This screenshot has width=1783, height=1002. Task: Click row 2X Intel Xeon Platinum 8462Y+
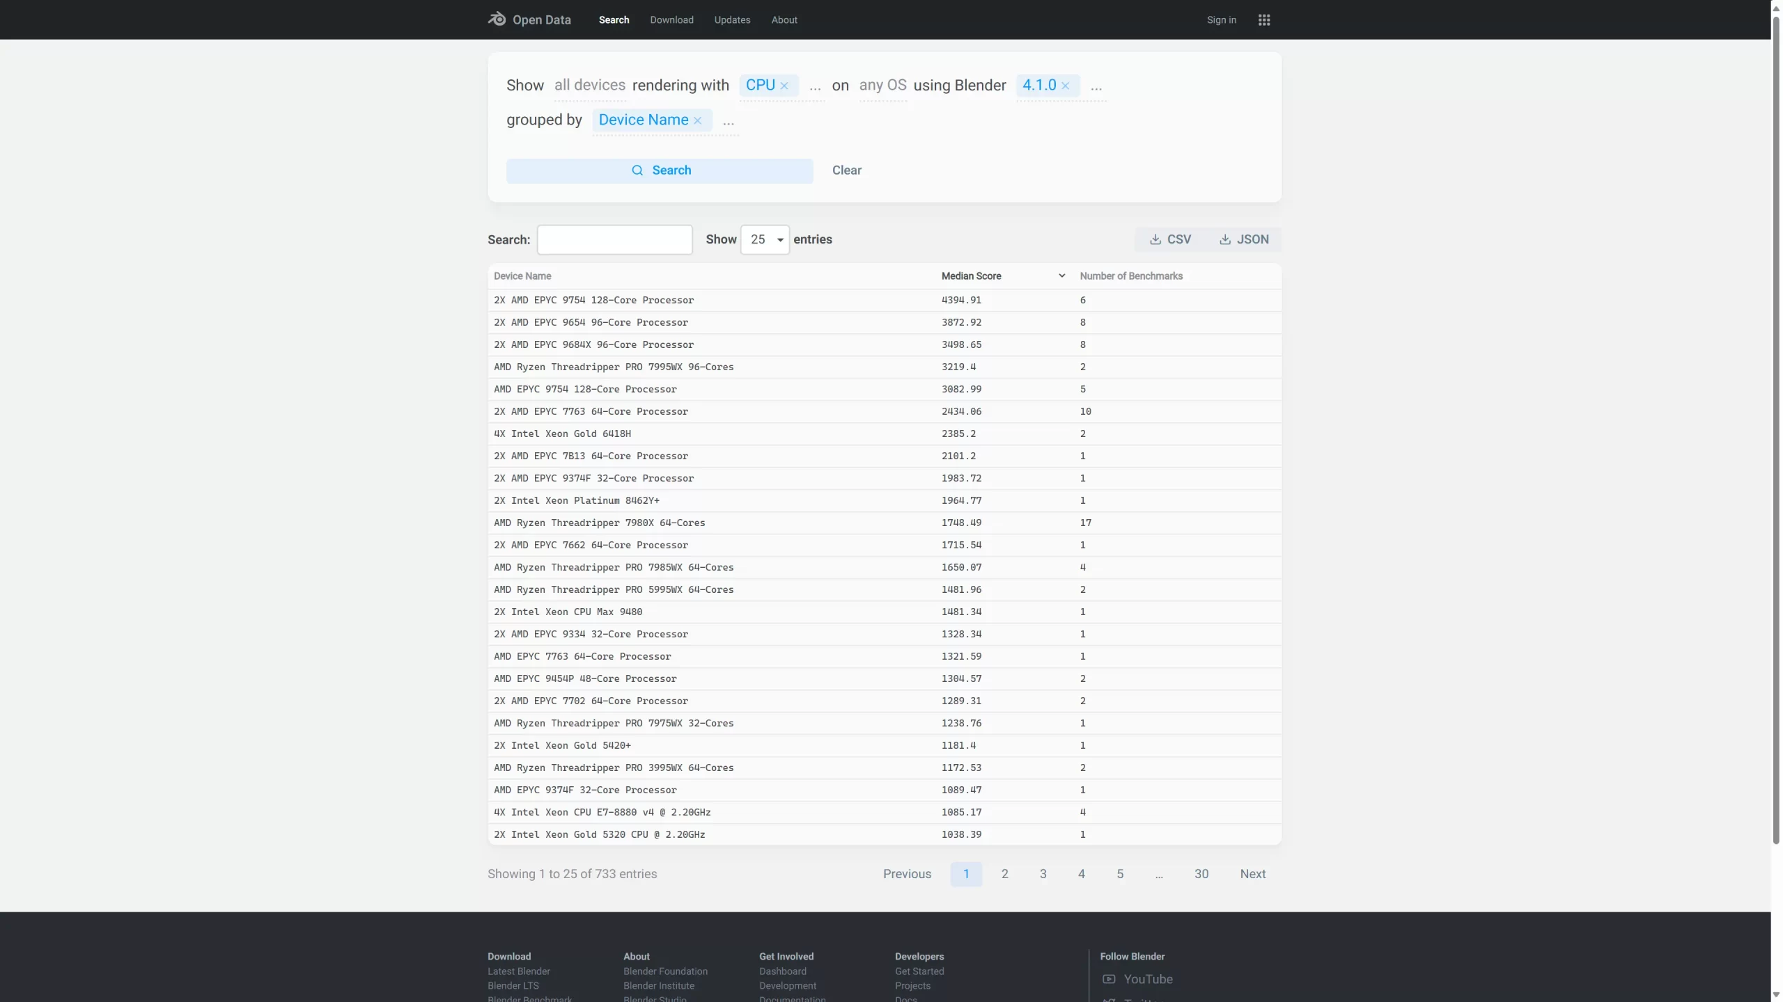[884, 501]
